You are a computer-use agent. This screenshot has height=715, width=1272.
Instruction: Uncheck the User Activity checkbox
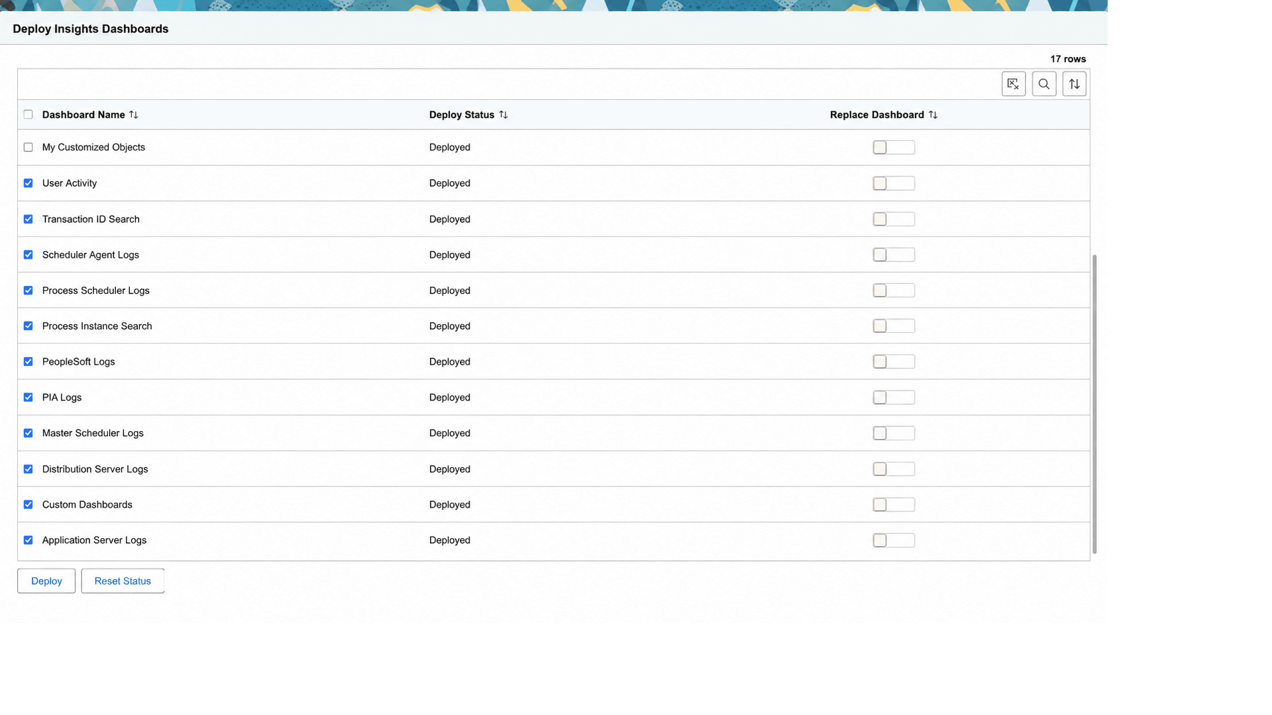point(28,183)
